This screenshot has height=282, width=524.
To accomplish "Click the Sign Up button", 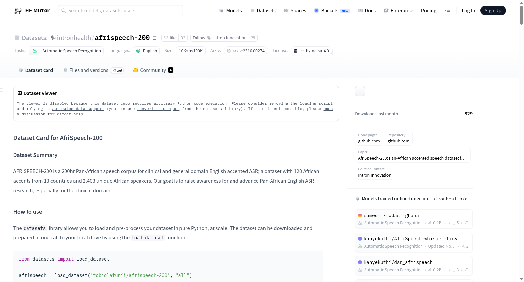I will (493, 11).
